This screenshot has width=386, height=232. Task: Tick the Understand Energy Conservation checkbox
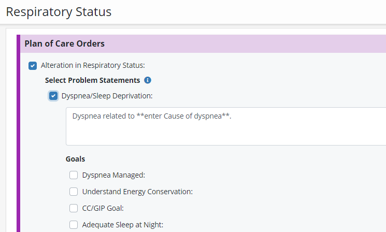(x=74, y=192)
